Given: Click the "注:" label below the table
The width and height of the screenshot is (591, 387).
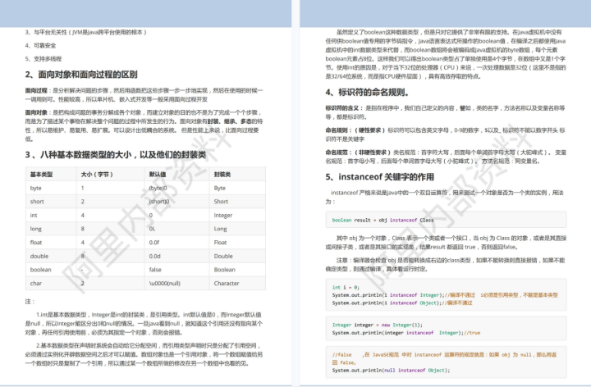Looking at the screenshot, I should point(30,302).
